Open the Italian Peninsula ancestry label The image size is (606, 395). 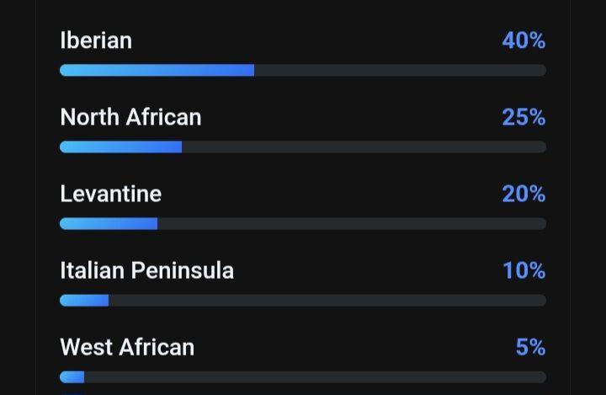click(146, 270)
